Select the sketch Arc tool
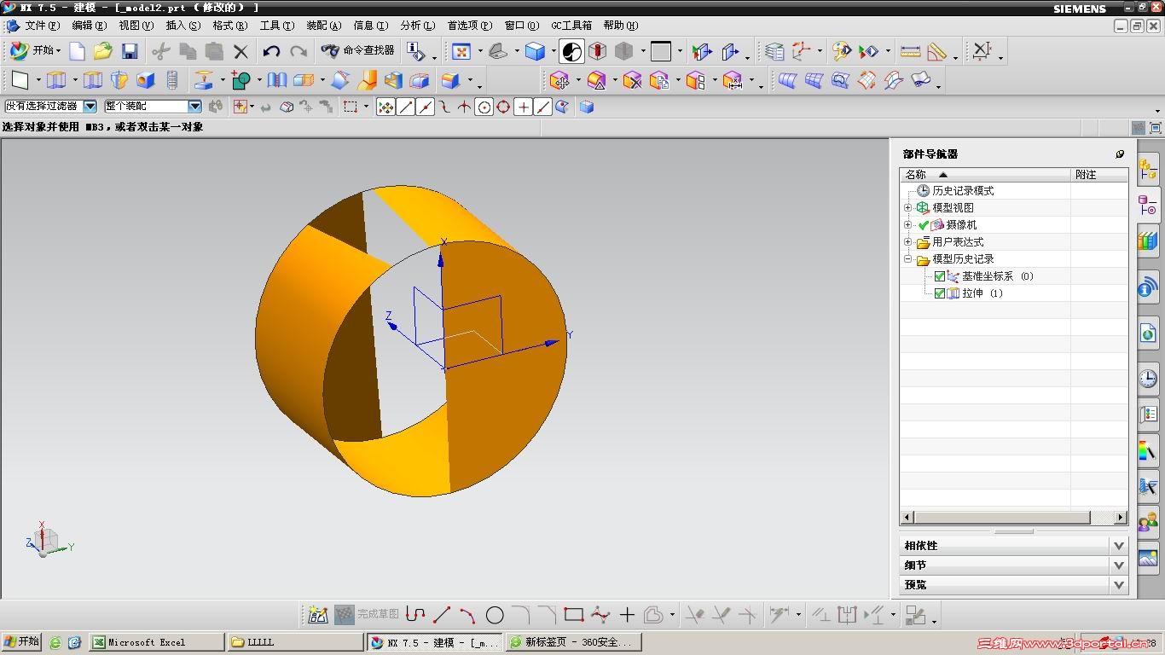 pyautogui.click(x=467, y=614)
